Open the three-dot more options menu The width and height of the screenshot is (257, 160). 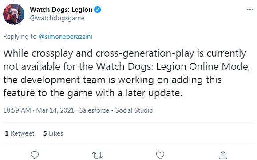tap(250, 9)
